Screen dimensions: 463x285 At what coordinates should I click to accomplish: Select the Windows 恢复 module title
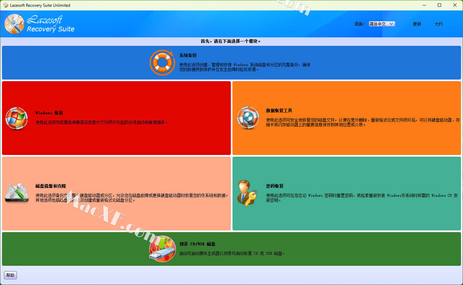[x=49, y=113]
